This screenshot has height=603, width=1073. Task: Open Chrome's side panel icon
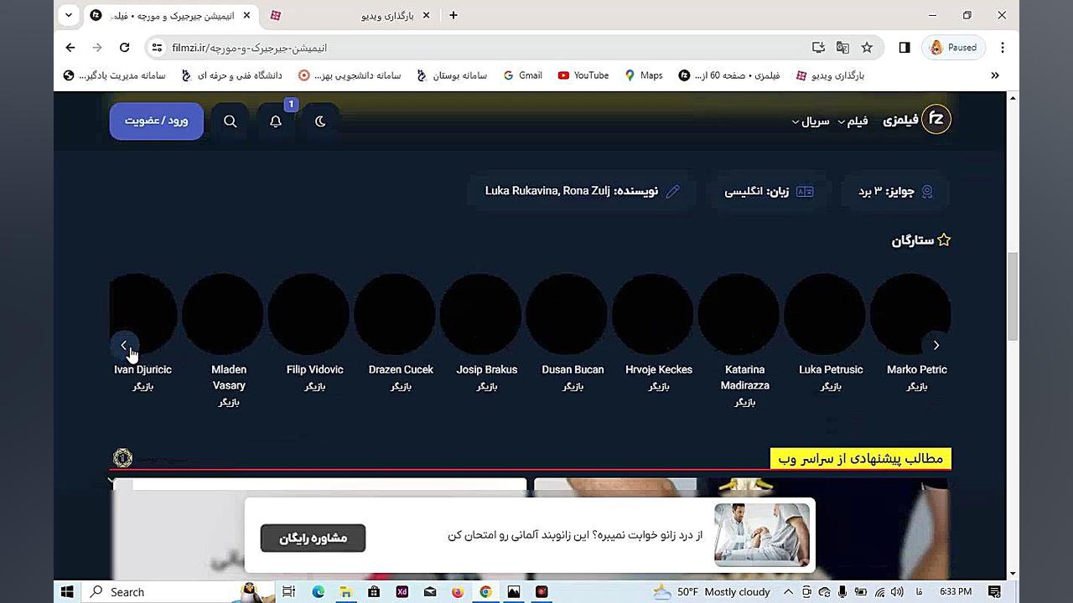pyautogui.click(x=905, y=48)
